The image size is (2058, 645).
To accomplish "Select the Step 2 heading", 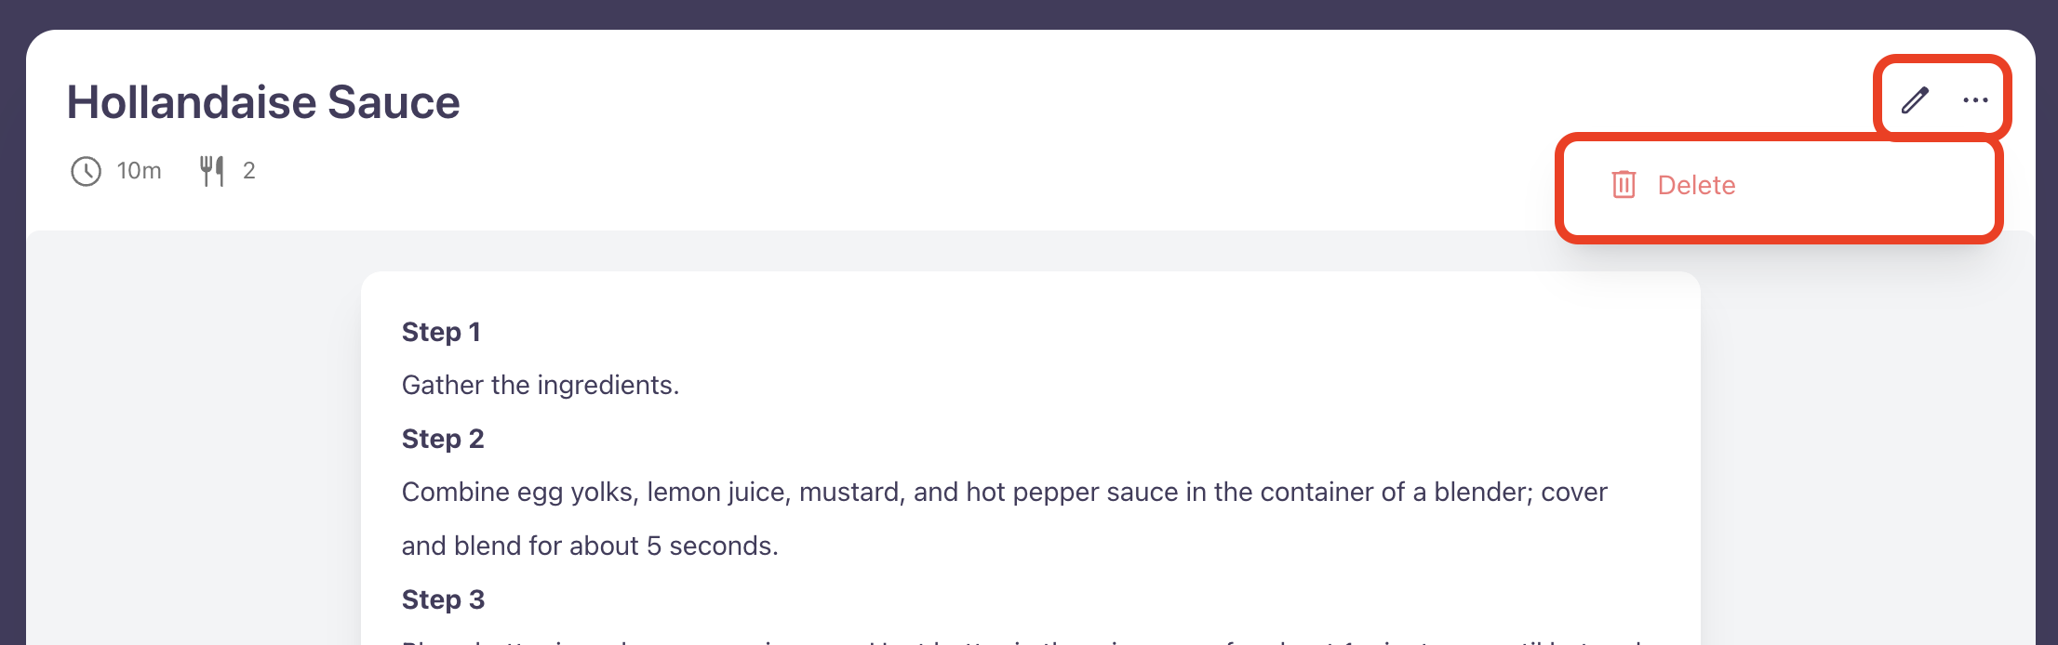I will click(443, 439).
